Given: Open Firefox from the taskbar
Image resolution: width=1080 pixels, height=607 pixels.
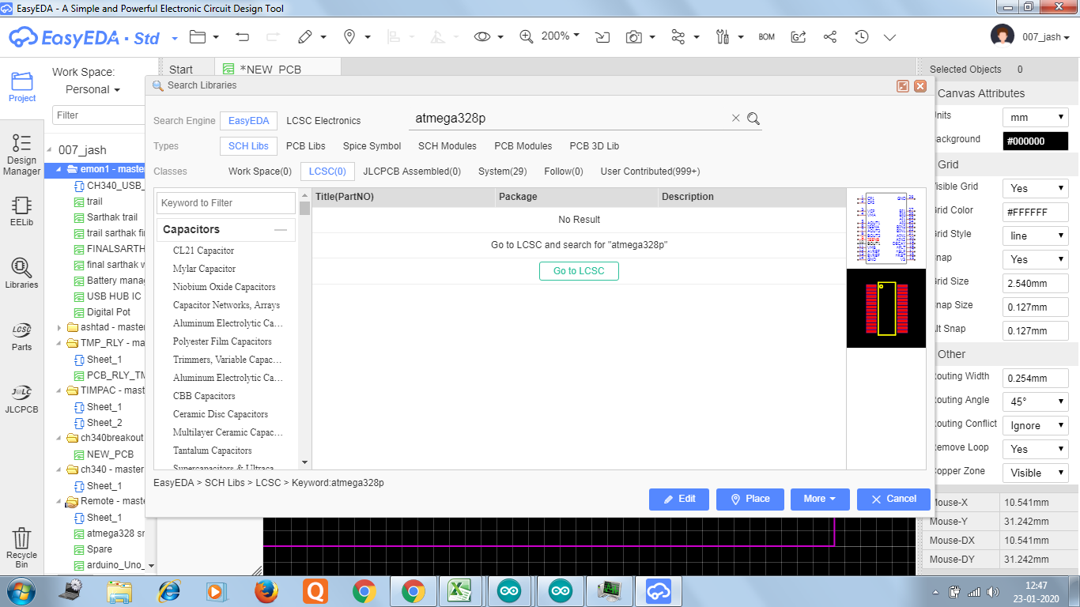Looking at the screenshot, I should (x=267, y=591).
